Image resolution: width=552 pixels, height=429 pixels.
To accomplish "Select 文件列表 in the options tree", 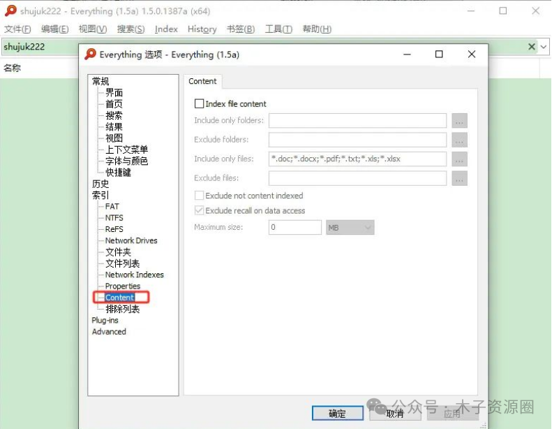I will (x=123, y=263).
